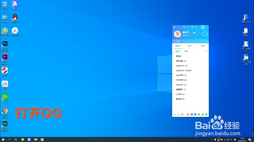
Task: Open the red-white-blue globe desktop icon
Action: tap(5, 72)
